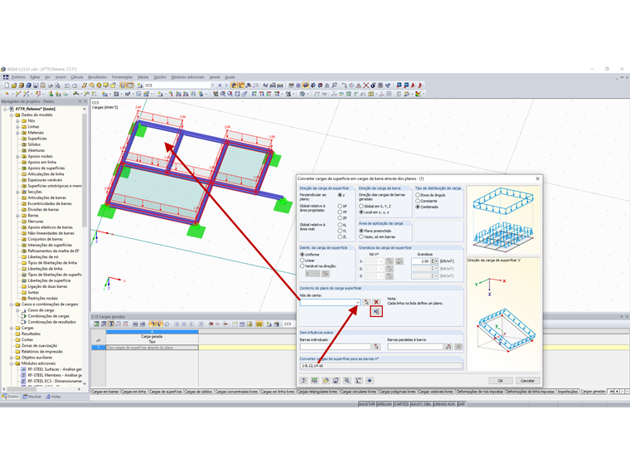Click the print icon in main toolbar

(x=51, y=85)
